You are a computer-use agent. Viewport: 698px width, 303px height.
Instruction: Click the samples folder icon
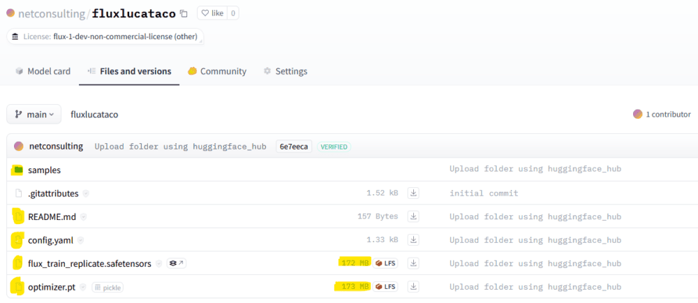click(x=18, y=170)
